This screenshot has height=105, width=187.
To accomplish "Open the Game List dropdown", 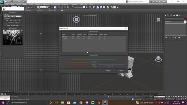I will point(13,16).
